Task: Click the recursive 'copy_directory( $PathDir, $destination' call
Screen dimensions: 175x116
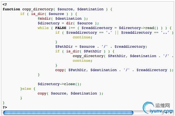Action: pyautogui.click(x=123, y=56)
